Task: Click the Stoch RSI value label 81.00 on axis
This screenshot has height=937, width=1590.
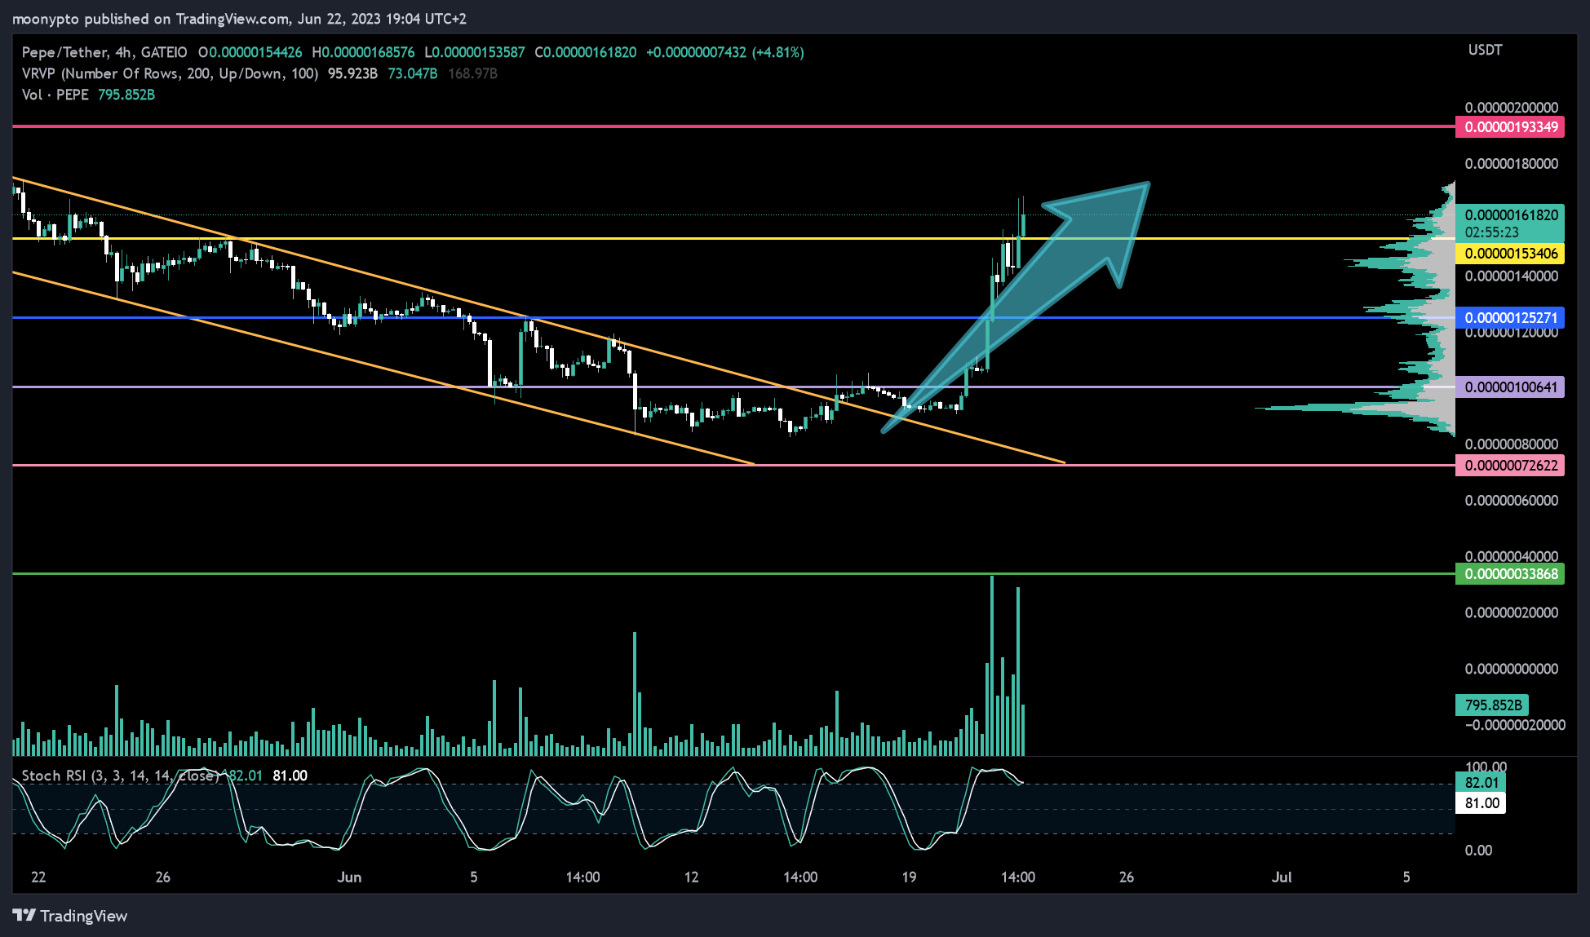Action: coord(1481,803)
